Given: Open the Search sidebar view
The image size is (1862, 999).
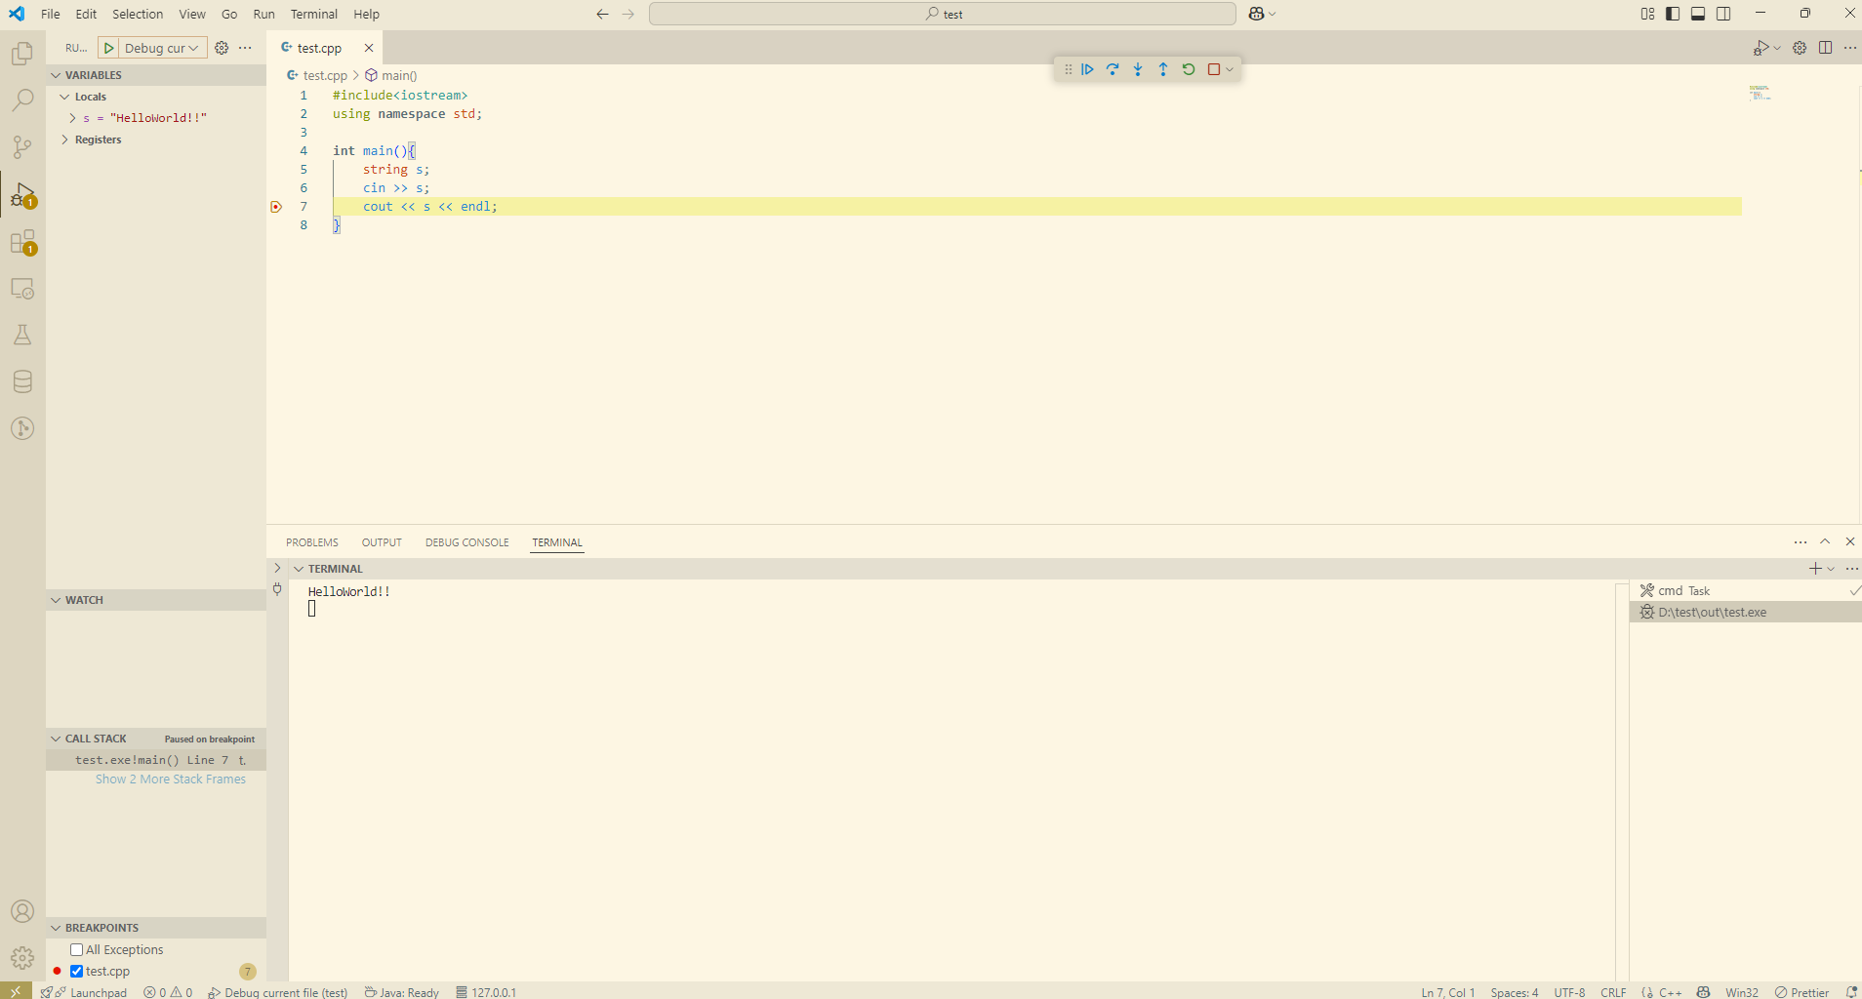Looking at the screenshot, I should (x=21, y=100).
